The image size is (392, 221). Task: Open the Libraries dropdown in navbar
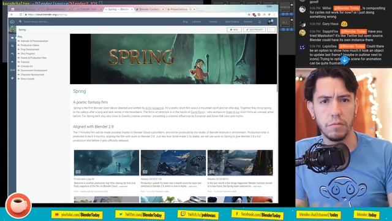pos(198,22)
